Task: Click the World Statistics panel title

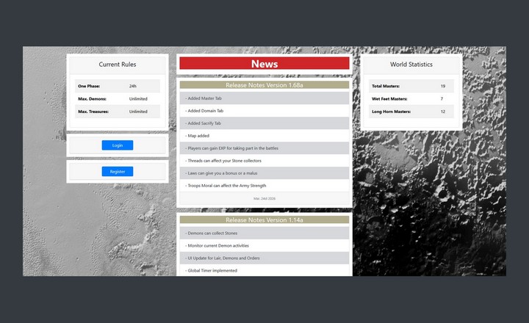Action: click(411, 65)
